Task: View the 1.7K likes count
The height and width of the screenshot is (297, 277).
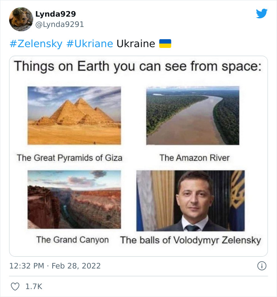Action: 34,286
